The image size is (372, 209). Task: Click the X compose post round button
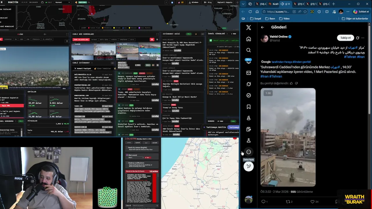point(248,166)
